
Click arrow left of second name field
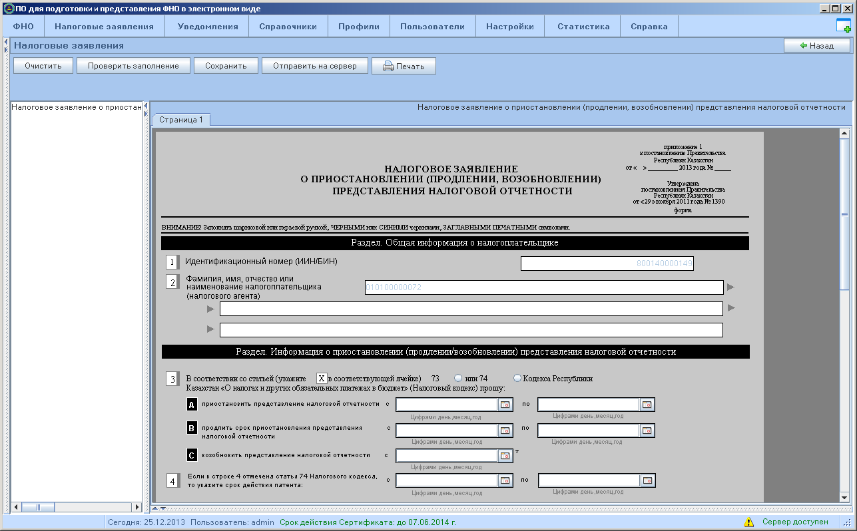(x=211, y=309)
